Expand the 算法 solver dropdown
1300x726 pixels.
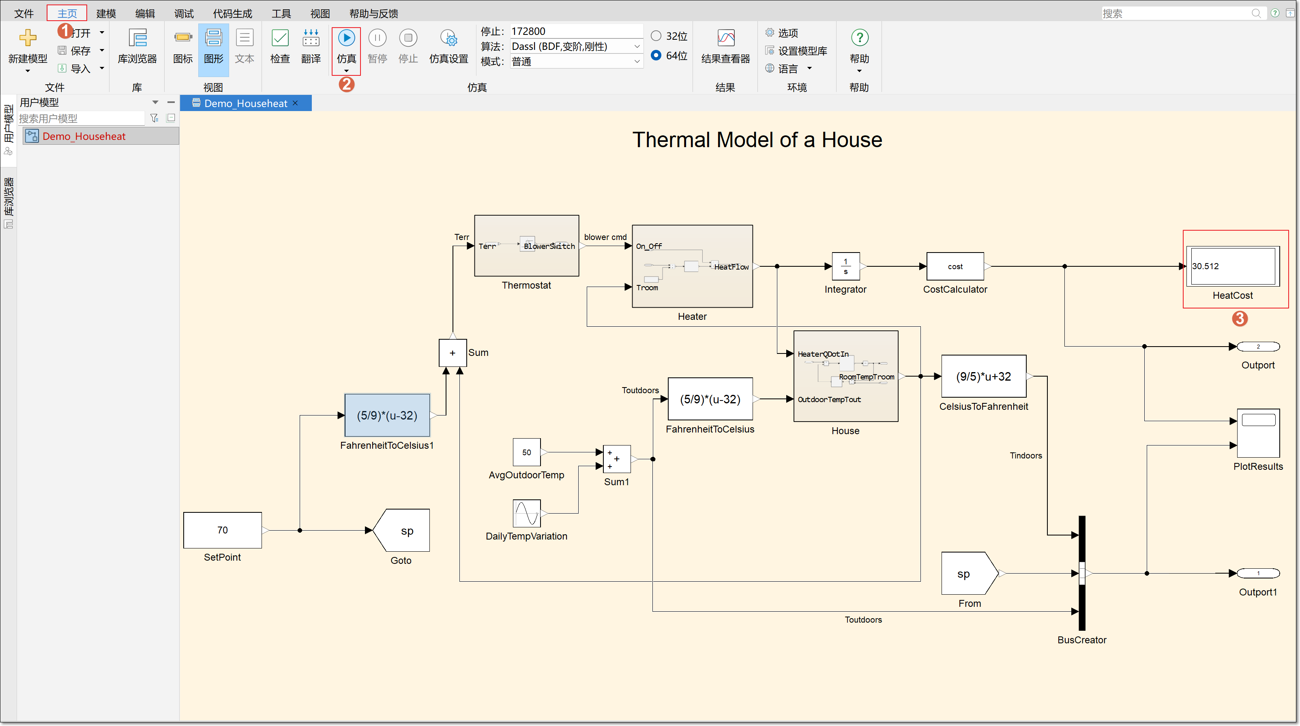click(x=637, y=47)
